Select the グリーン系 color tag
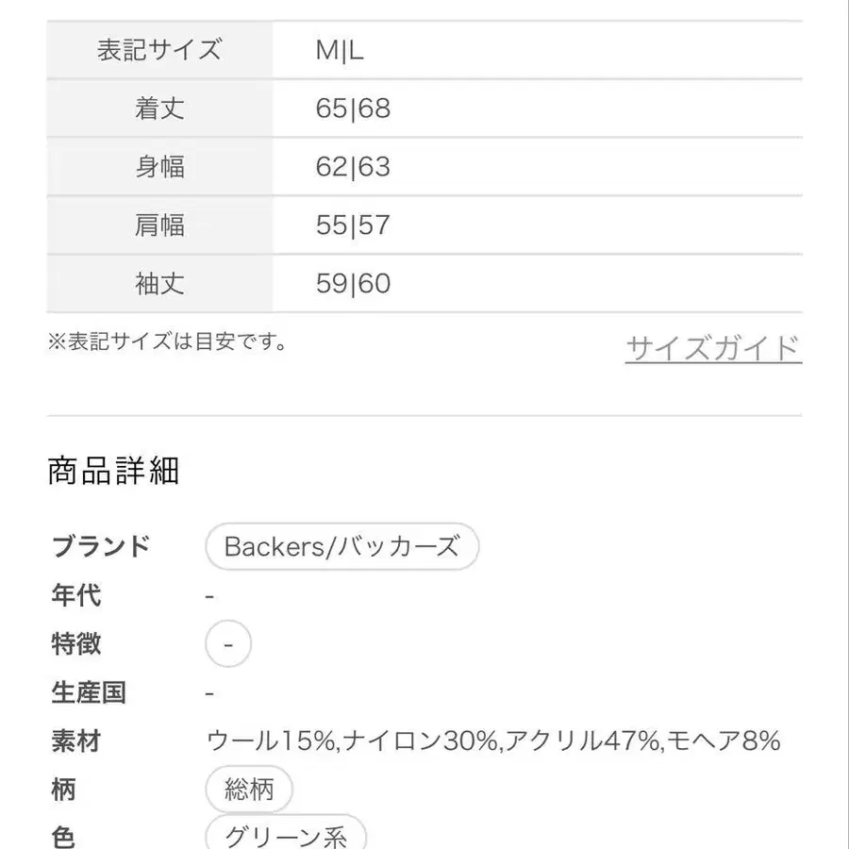The height and width of the screenshot is (849, 849). pos(285,836)
